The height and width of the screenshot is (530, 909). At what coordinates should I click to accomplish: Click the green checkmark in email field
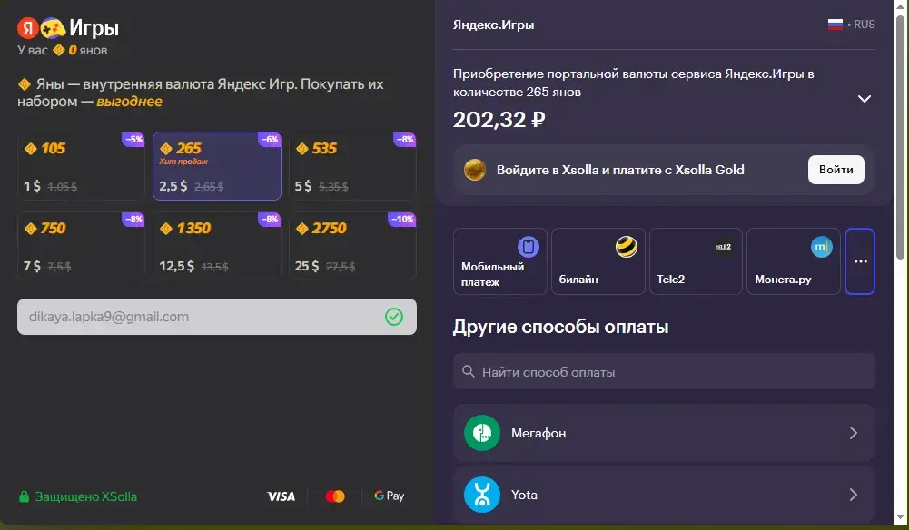click(x=394, y=317)
